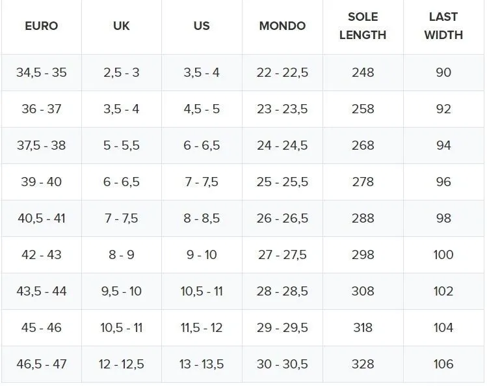Viewport: 487px width, 386px height.
Task: Select the EURO 34,5 - 35 cell
Action: tap(42, 72)
